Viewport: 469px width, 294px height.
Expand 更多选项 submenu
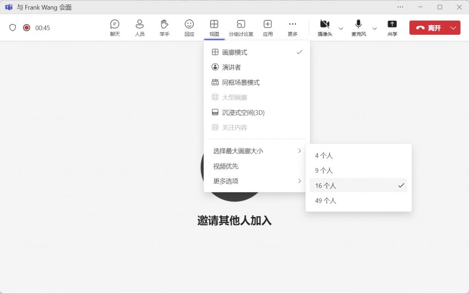coord(257,181)
